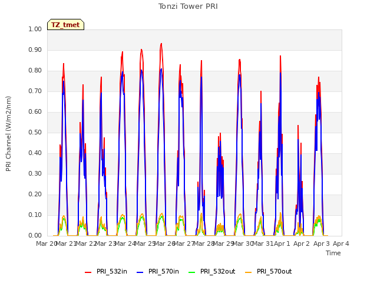Select the PRI_570out legend label
The height and width of the screenshot is (283, 377).
[274, 271]
